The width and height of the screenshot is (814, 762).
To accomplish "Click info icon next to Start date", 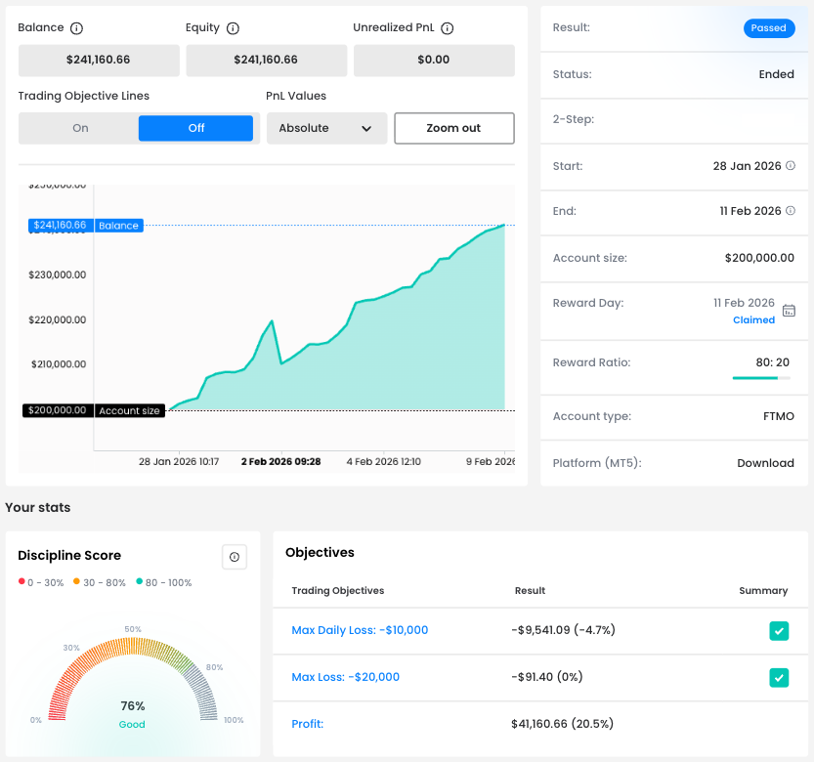I will (791, 166).
